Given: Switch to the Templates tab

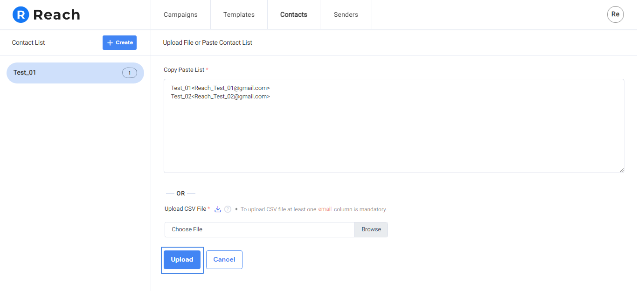Looking at the screenshot, I should pos(239,14).
